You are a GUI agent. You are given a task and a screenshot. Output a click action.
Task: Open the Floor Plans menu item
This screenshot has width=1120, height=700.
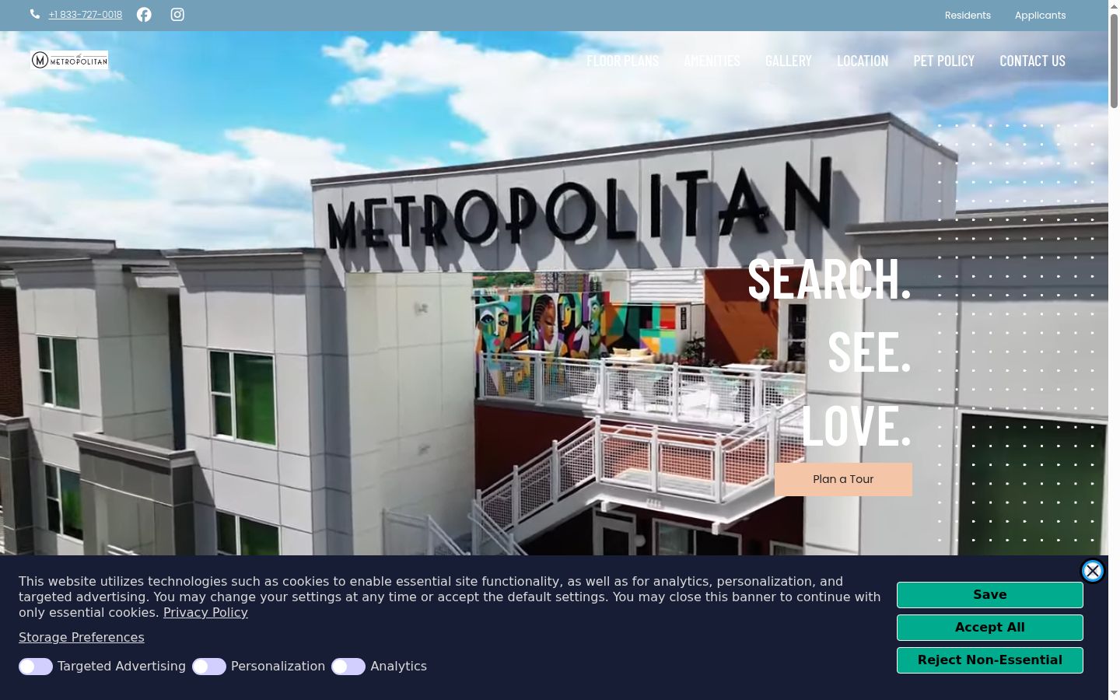click(622, 61)
